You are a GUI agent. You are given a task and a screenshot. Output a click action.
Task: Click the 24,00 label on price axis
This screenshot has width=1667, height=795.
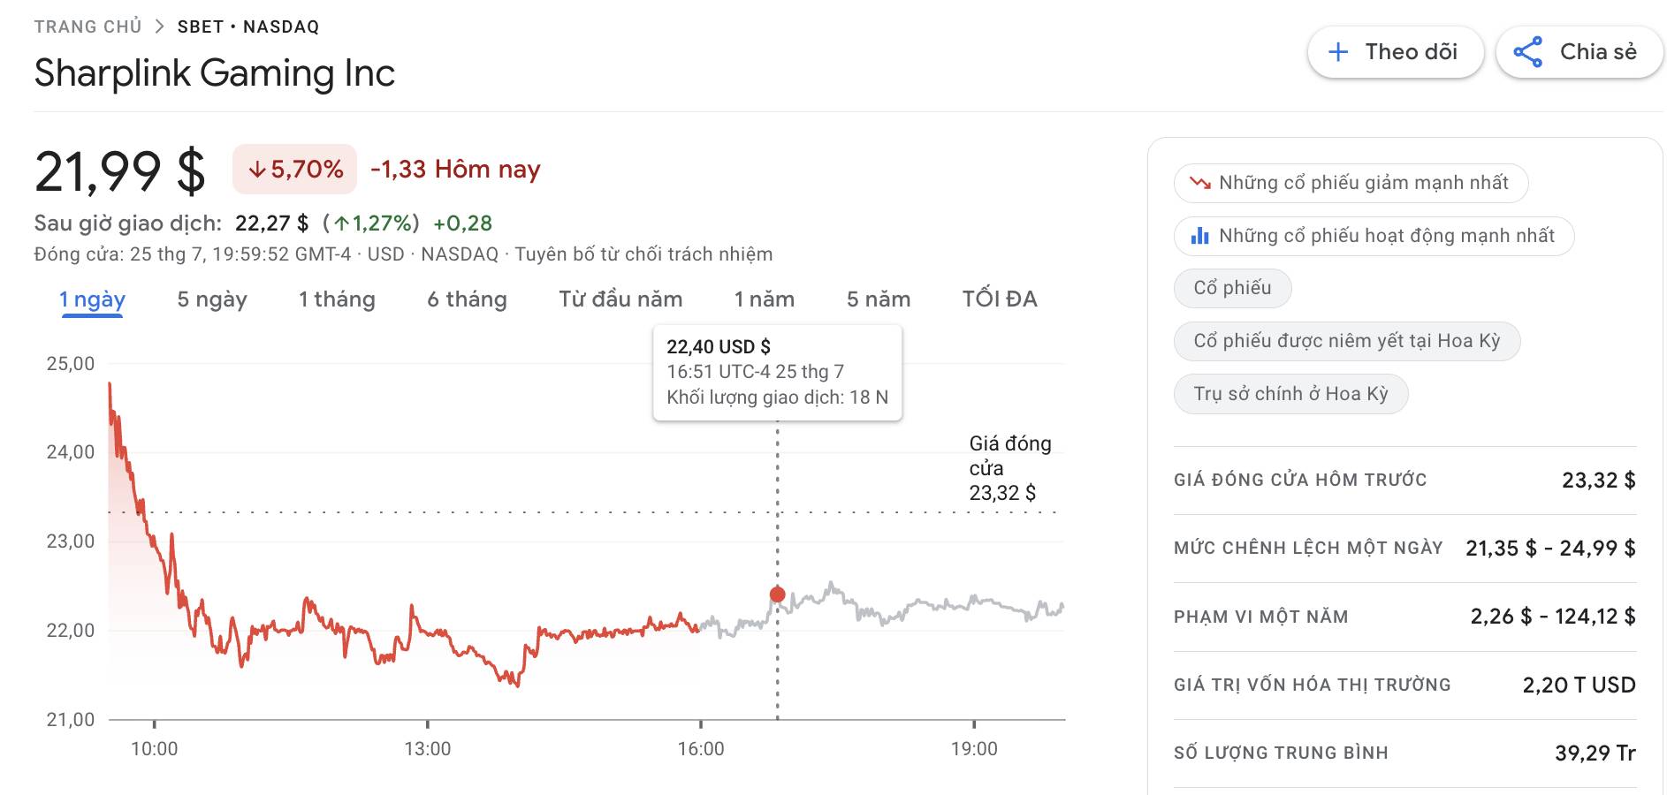71,452
